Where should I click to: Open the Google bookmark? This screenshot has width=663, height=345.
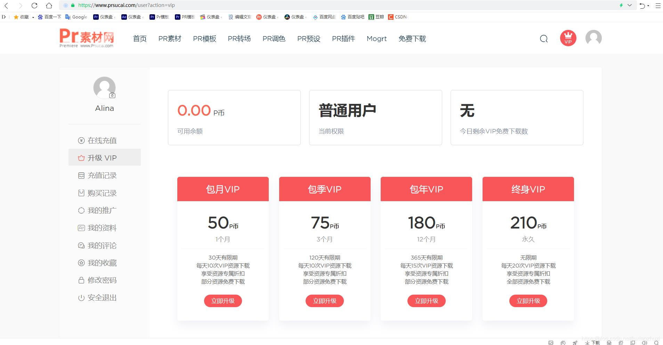(x=76, y=17)
